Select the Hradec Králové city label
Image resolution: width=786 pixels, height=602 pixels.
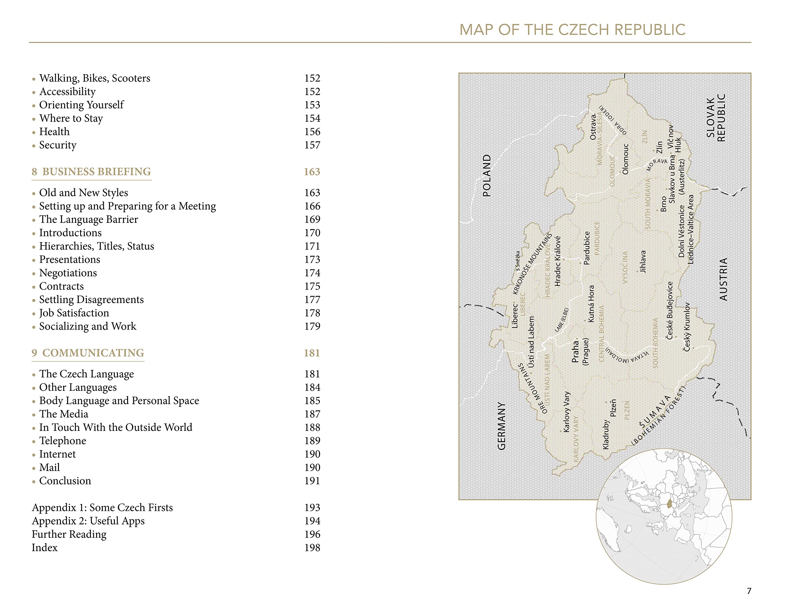557,261
